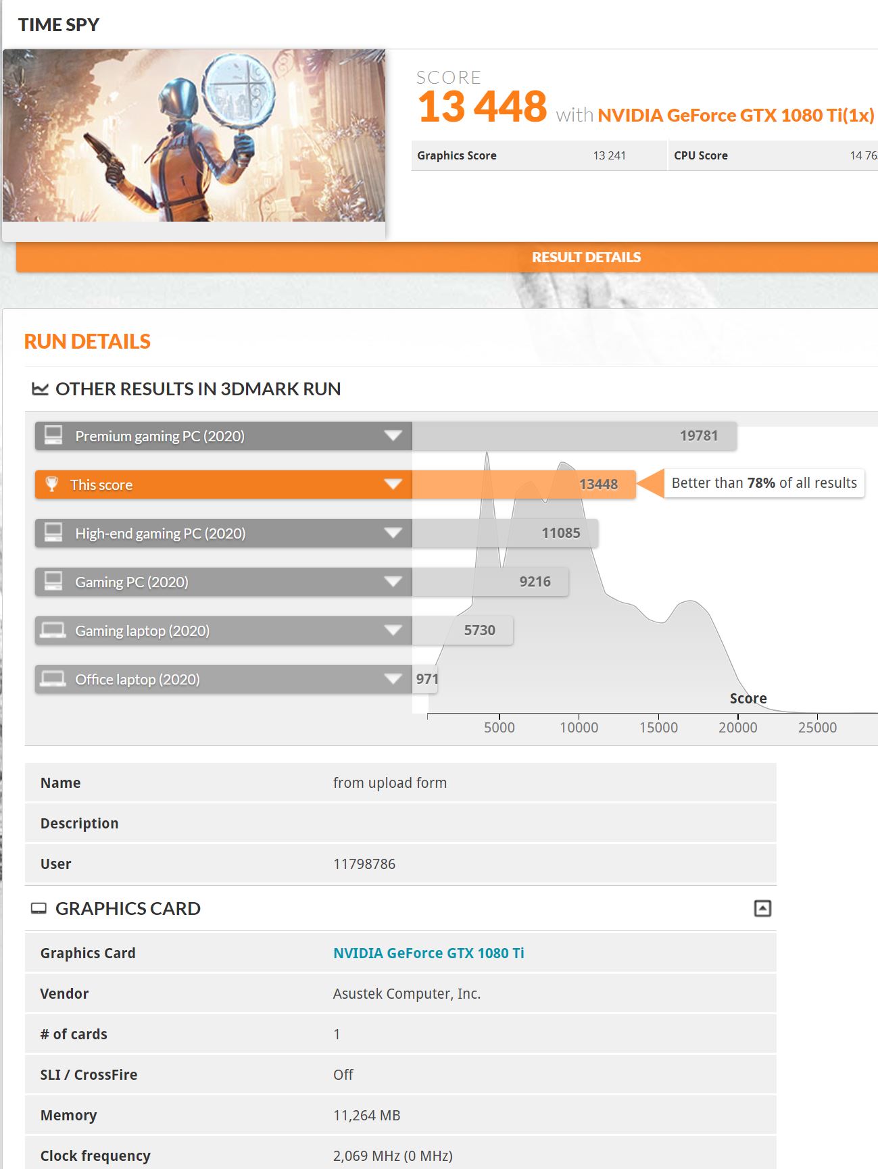Viewport: 878px width, 1169px height.
Task: Expand the Gaming PC (2020) dropdown arrow
Action: [x=393, y=582]
